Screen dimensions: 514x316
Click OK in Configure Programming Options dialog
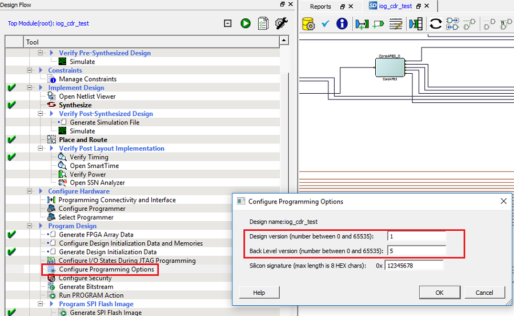(x=439, y=293)
